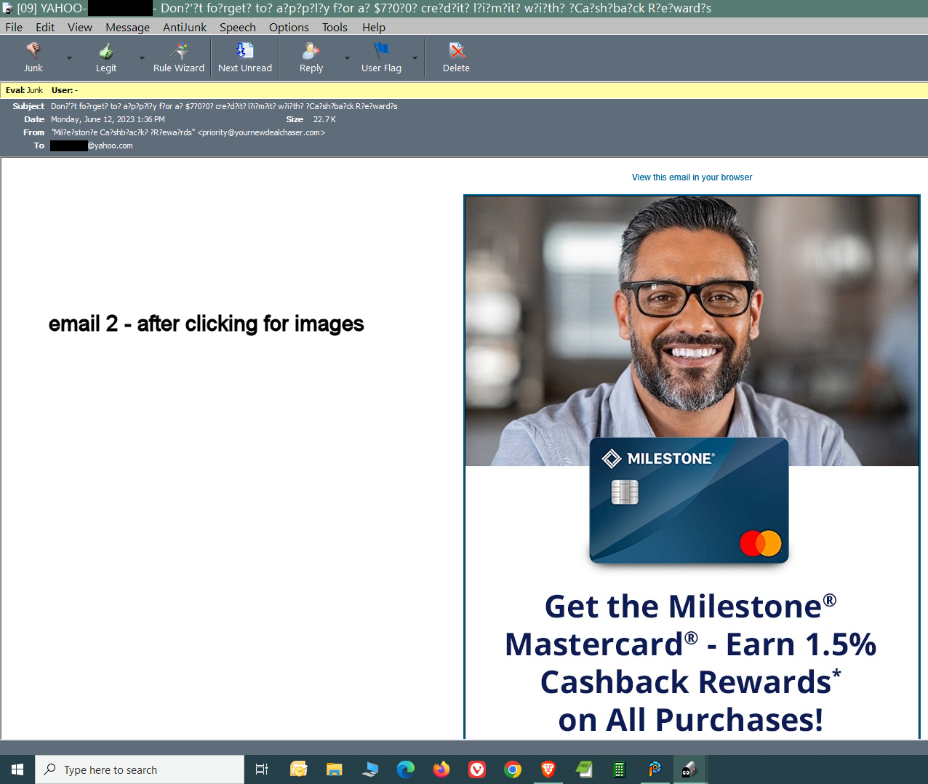Click the message size value 22.7 K
Viewport: 928px width, 784px height.
pos(324,119)
